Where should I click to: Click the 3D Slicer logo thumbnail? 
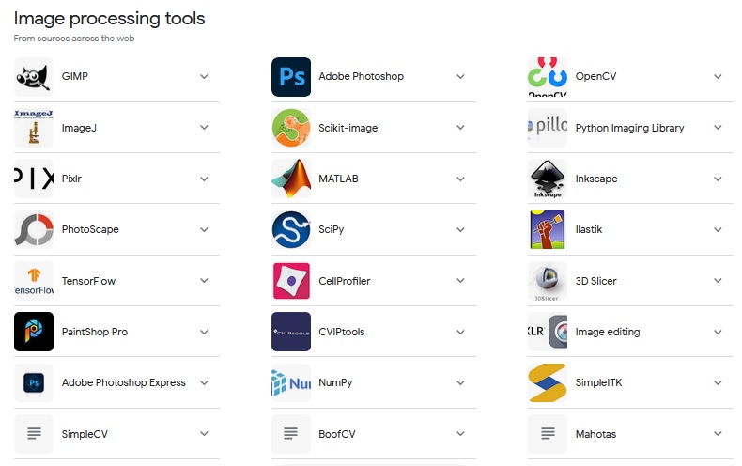pos(547,281)
